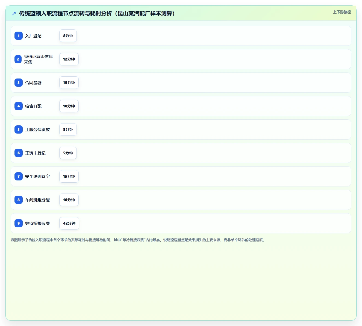
Task: Select the 安全培训签字 row
Action: tap(181, 176)
